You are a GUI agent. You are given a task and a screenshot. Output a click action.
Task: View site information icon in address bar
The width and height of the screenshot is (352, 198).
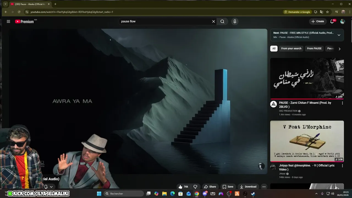click(27, 12)
